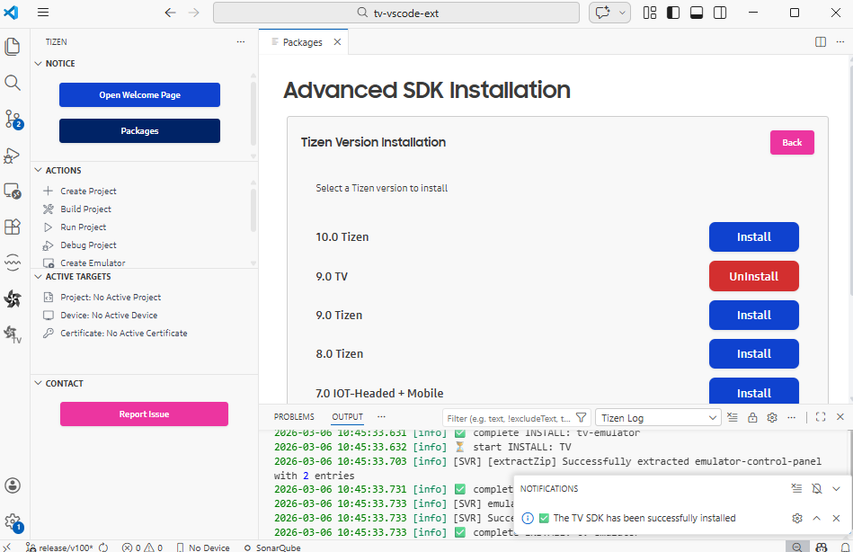
Task: Toggle the bottom panel visibility
Action: click(697, 13)
